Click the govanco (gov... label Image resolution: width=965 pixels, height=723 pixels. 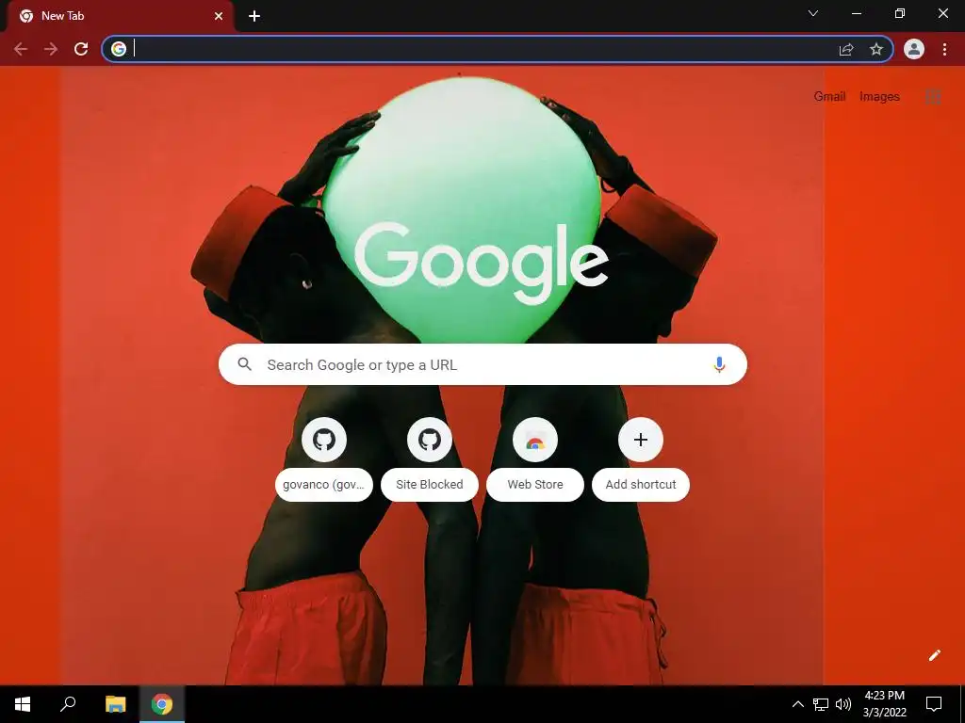[324, 485]
